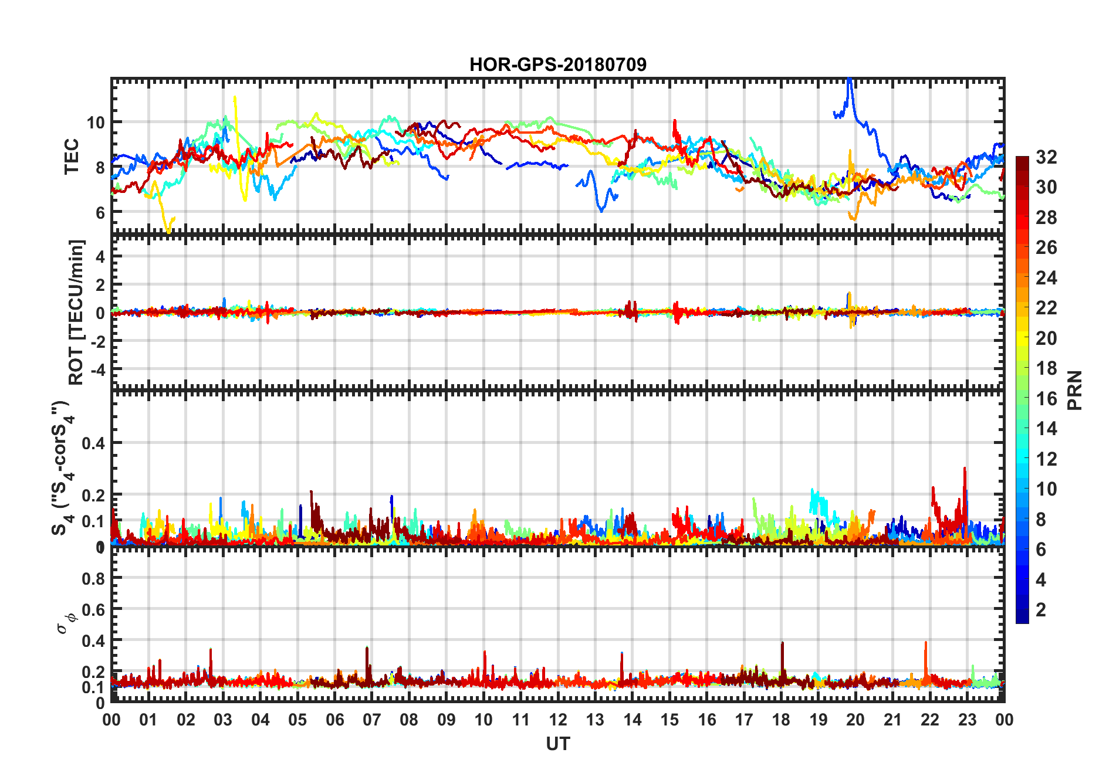Click x-axis tick label 16
Viewport: 1116px width, 780px height.
[707, 720]
